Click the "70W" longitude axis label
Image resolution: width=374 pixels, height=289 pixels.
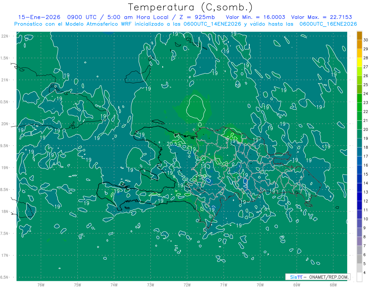click(x=260, y=285)
